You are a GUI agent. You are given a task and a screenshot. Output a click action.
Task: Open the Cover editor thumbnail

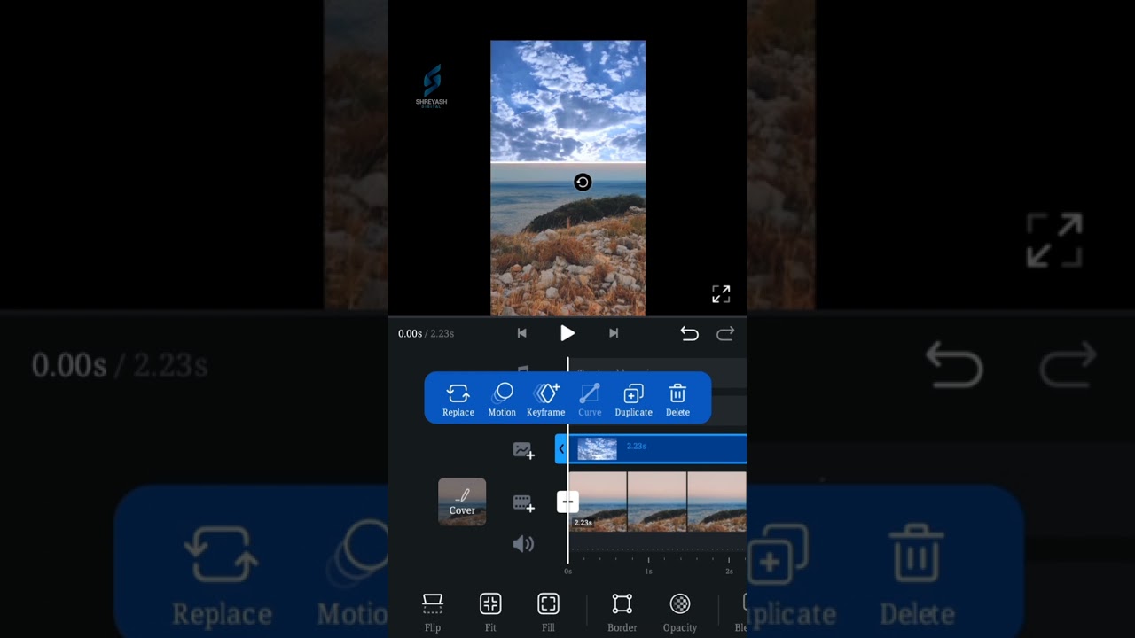tap(462, 502)
